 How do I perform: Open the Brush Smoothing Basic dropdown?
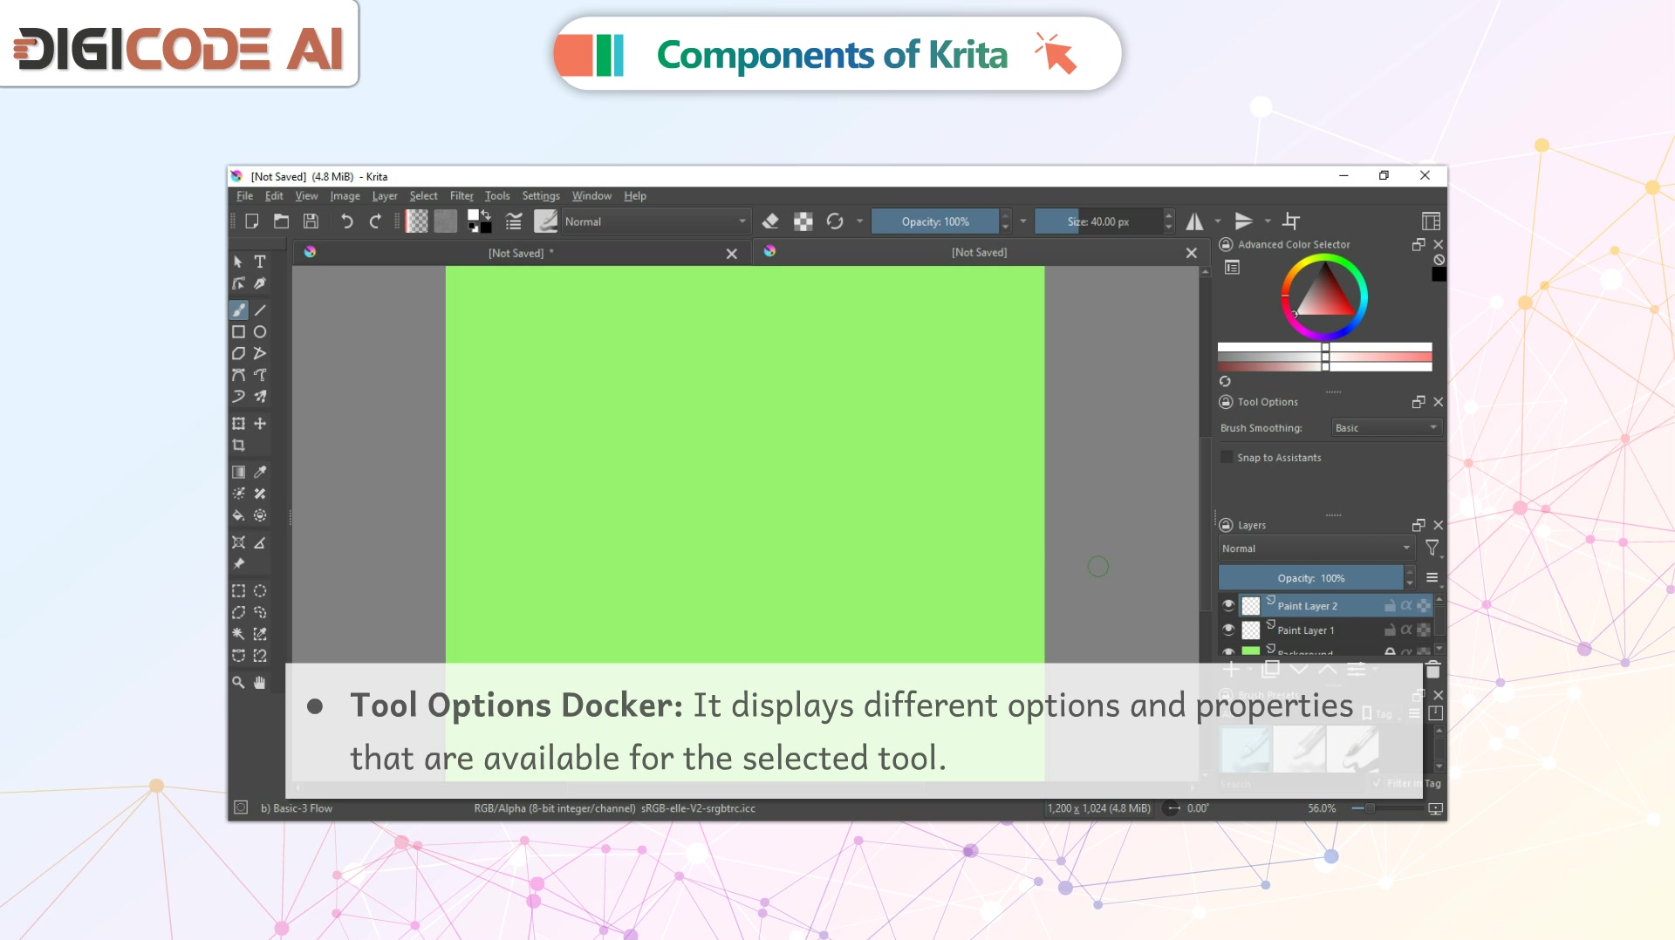(1386, 428)
